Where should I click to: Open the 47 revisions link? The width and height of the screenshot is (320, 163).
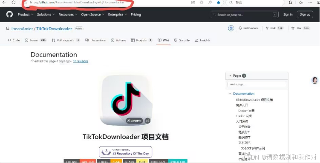(x=81, y=61)
